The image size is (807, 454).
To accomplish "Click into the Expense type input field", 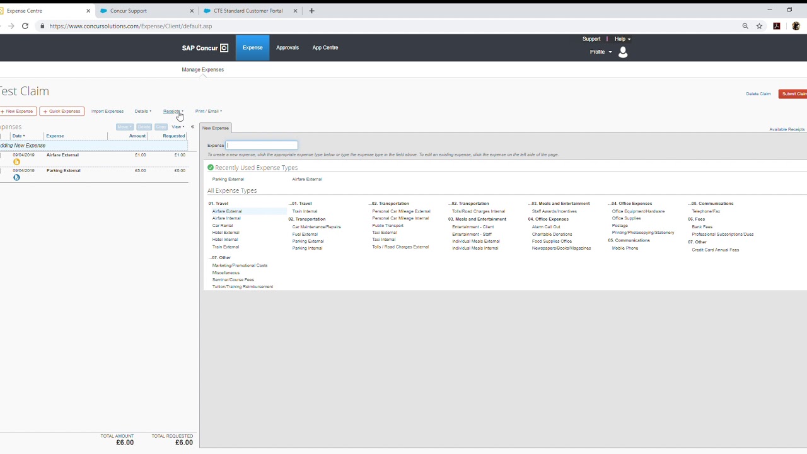I will point(262,145).
